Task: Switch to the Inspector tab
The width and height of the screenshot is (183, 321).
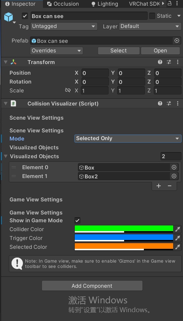Action: (x=22, y=4)
